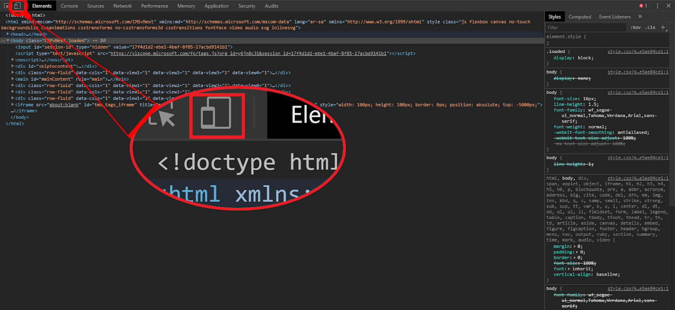Click the body ellipsis gutter marker
The image size is (675, 310).
3,40
